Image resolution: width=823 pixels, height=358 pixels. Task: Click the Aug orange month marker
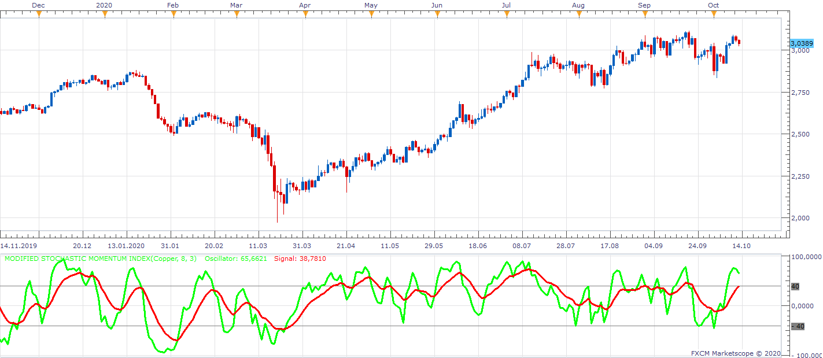(579, 14)
